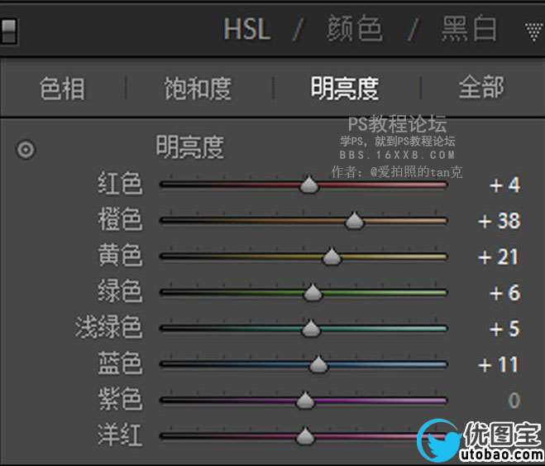Open the 饱和度 tab
This screenshot has height=466, width=545.
tap(198, 89)
